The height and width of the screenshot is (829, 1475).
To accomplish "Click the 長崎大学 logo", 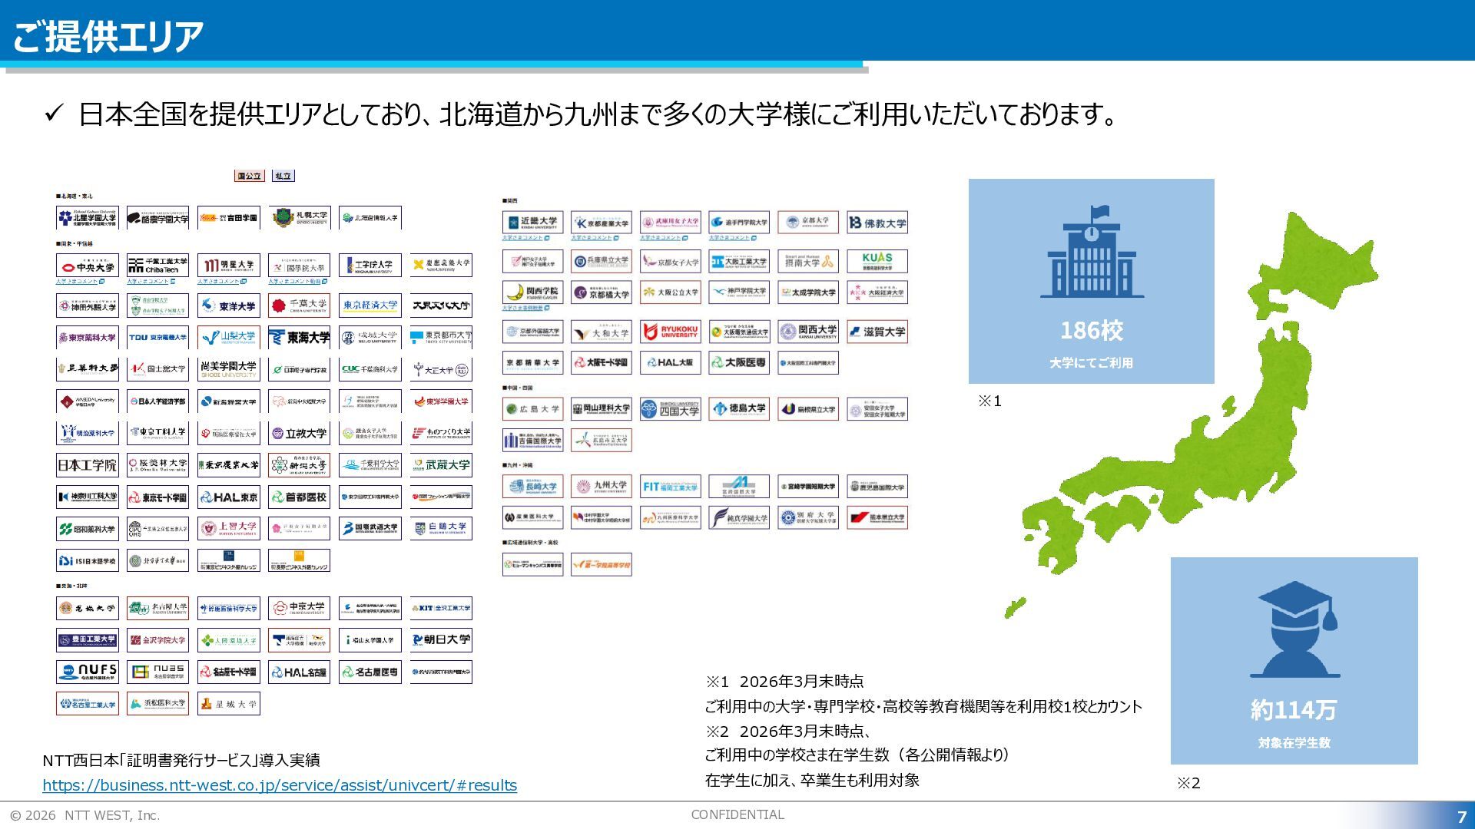I will [x=532, y=487].
